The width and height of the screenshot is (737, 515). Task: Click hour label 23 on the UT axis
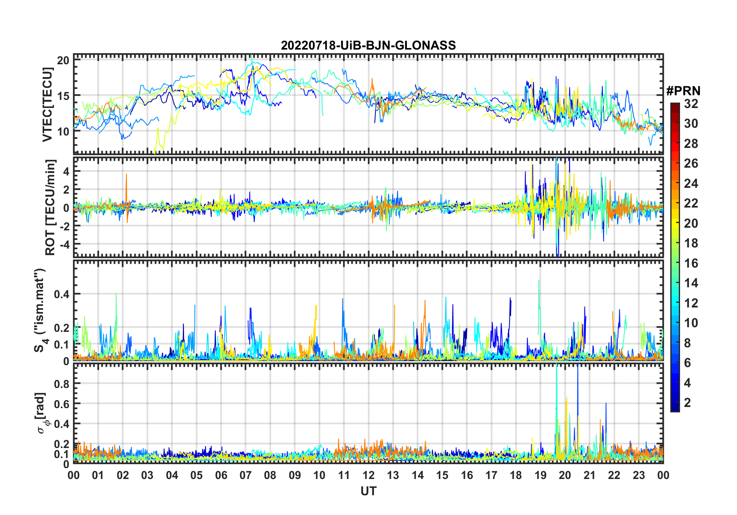(639, 475)
